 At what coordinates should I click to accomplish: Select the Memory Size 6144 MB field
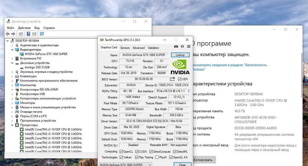tap(131, 115)
